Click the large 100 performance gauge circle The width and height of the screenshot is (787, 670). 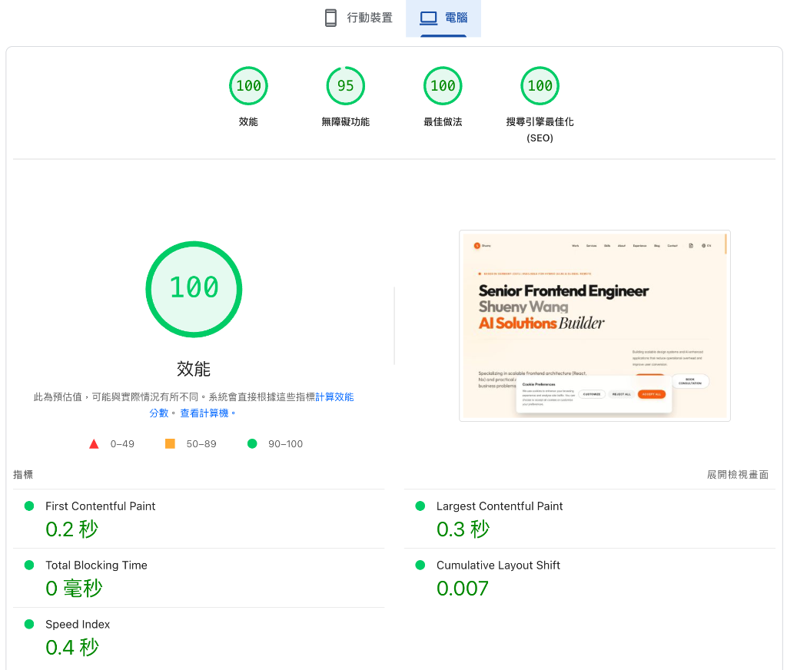tap(194, 290)
